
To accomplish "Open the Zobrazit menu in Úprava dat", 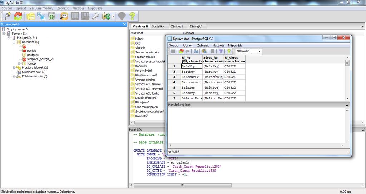I will (x=203, y=45).
